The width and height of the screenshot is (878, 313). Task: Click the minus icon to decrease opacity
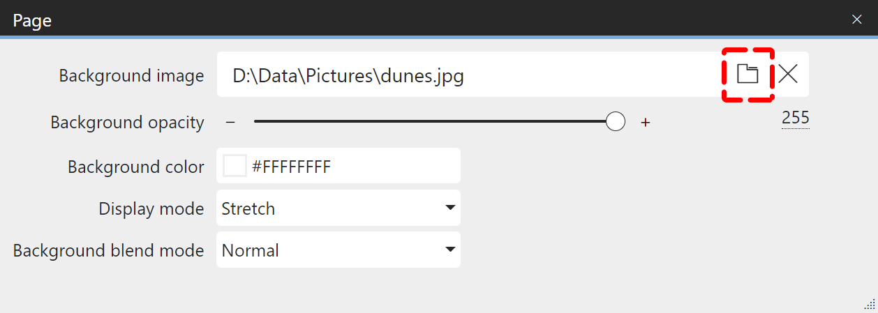point(230,123)
